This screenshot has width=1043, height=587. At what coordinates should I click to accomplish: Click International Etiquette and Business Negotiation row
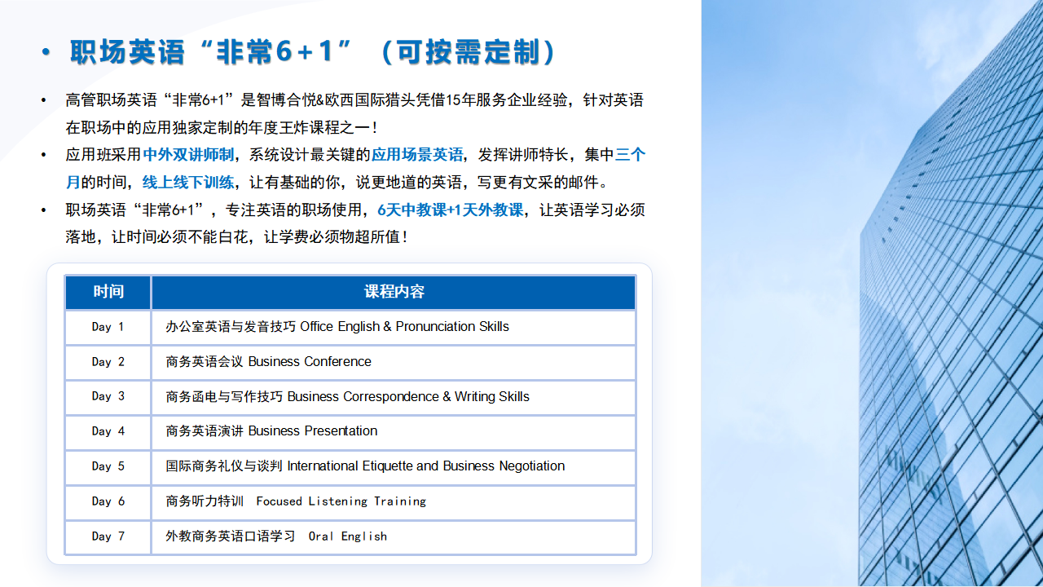365,466
